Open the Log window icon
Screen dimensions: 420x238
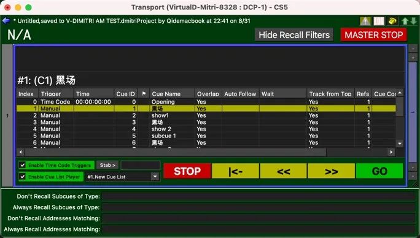point(379,21)
